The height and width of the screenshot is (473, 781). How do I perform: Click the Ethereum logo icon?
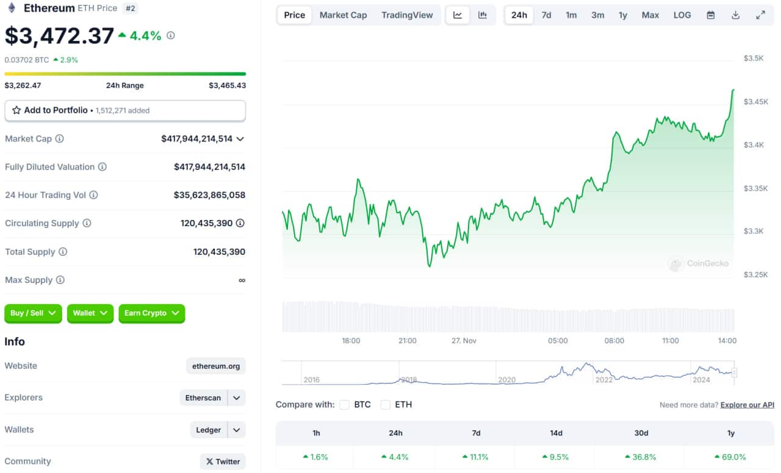[x=12, y=8]
